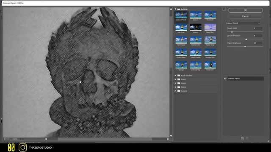Click the zoom in plus button

8,139
